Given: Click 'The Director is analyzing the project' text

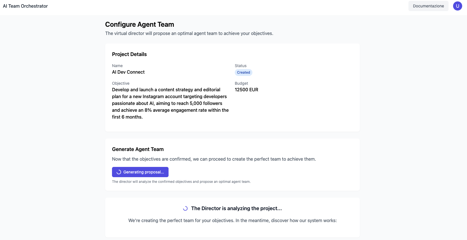Looking at the screenshot, I should point(236,208).
